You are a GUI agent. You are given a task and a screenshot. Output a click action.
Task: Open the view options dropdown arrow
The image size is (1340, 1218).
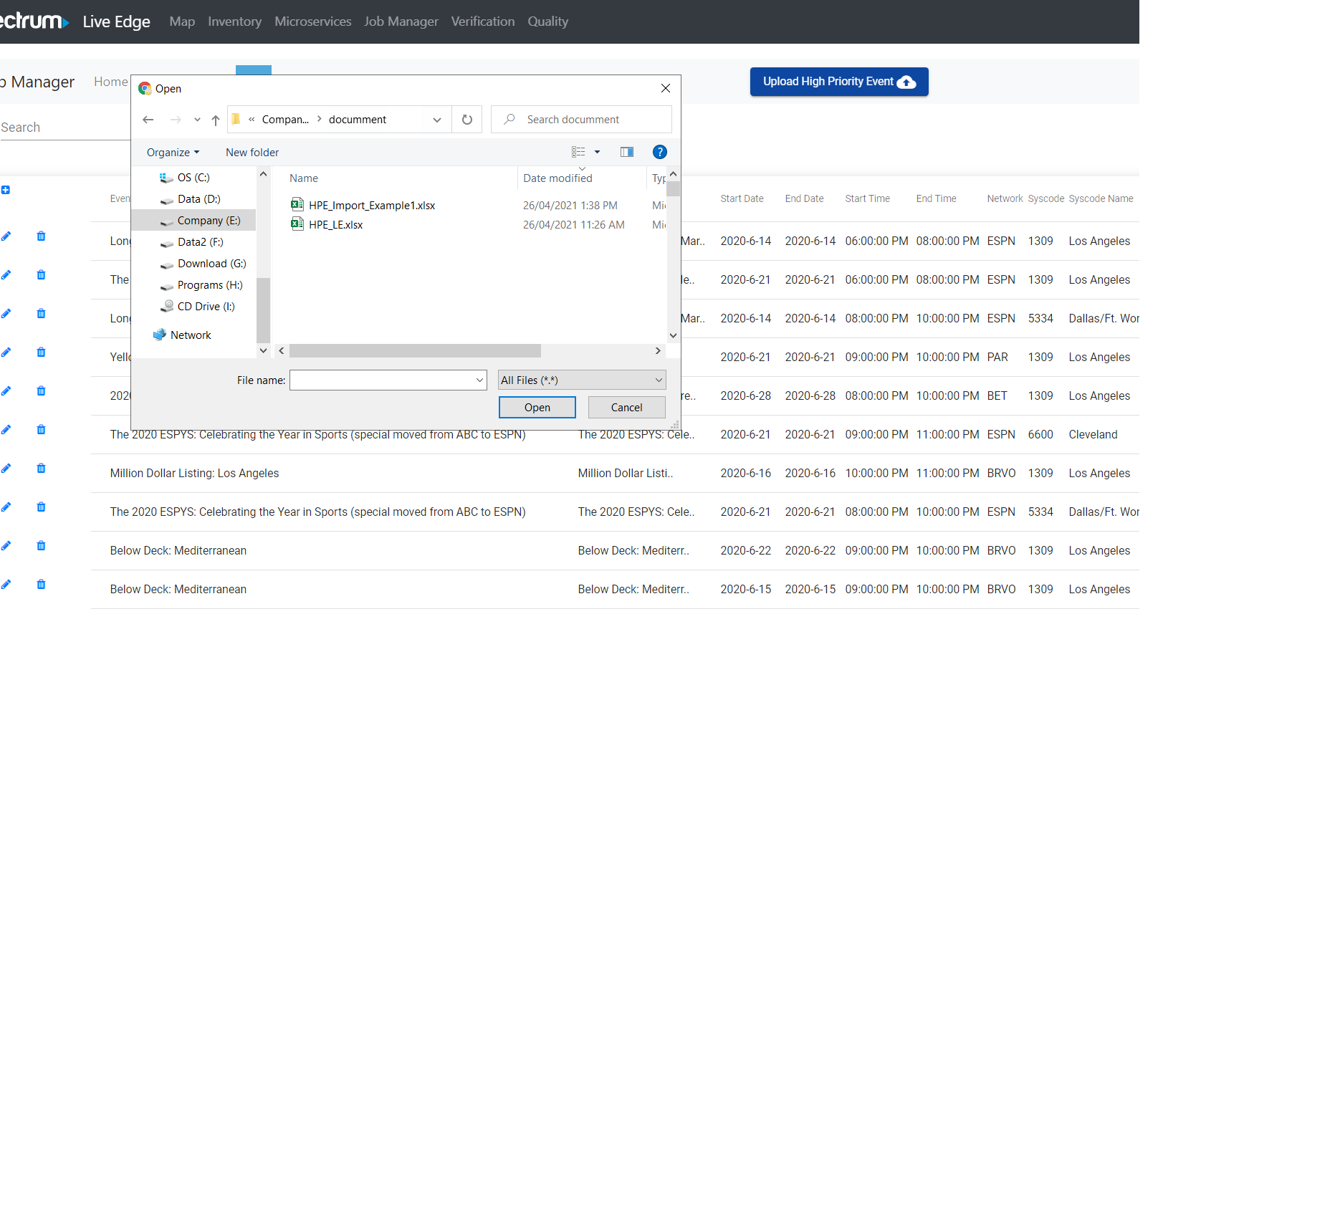pos(597,152)
